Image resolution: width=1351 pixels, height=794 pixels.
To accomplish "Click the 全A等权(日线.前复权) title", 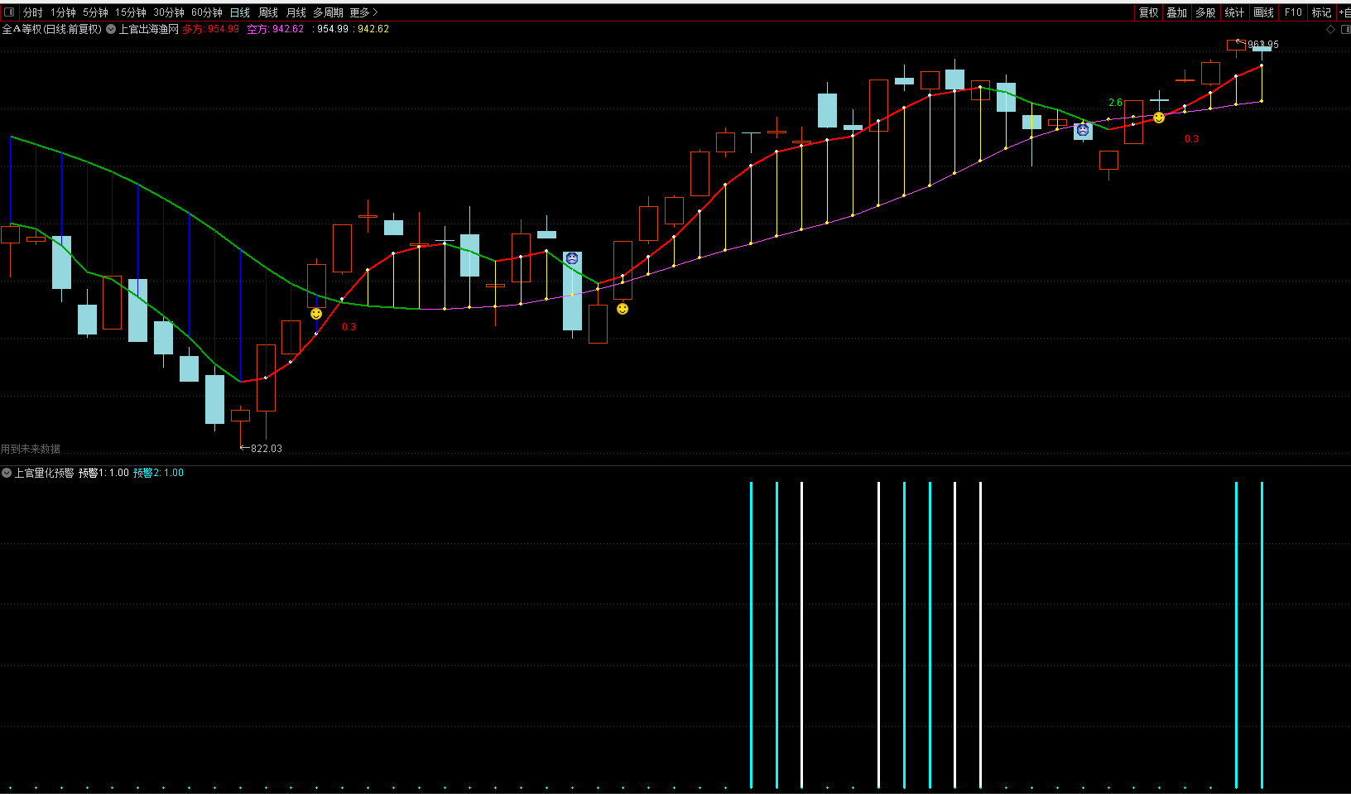I will pos(51,29).
